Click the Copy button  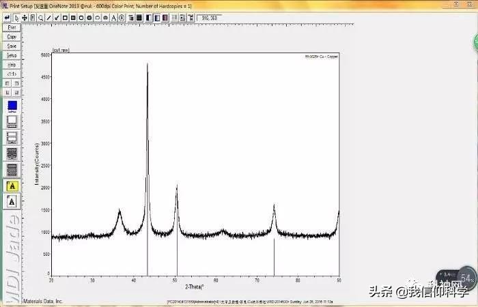click(12, 37)
